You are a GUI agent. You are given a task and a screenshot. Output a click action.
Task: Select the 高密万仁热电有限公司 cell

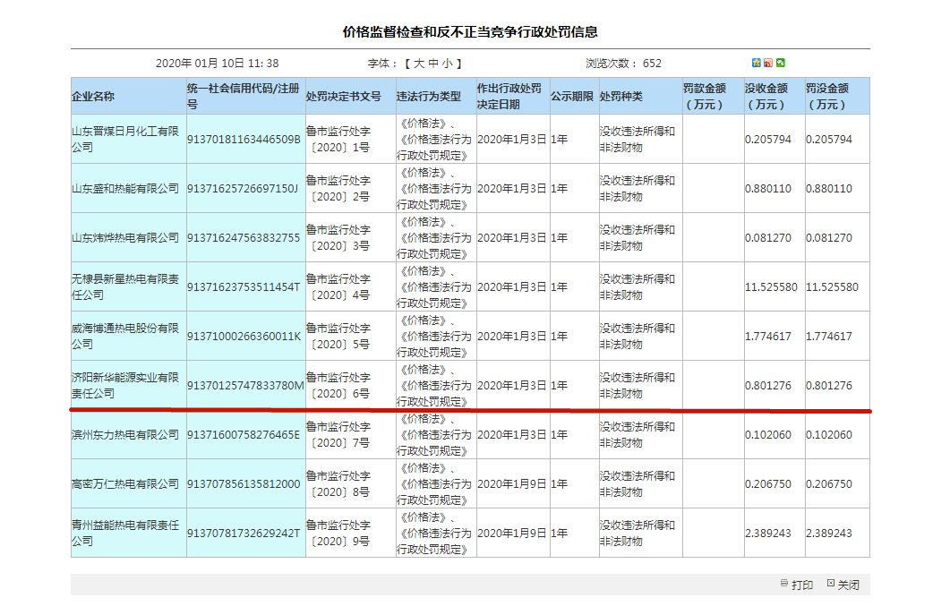125,484
